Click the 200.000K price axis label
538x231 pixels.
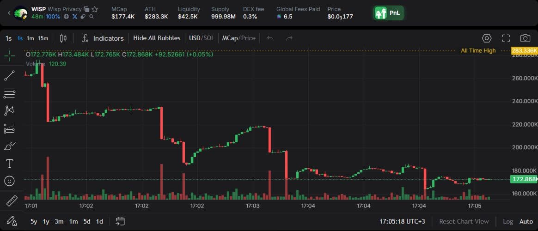pos(524,147)
